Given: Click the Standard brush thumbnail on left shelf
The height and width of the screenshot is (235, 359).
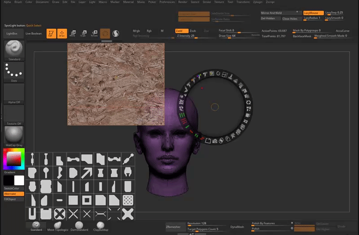Looking at the screenshot, I should [x=14, y=50].
